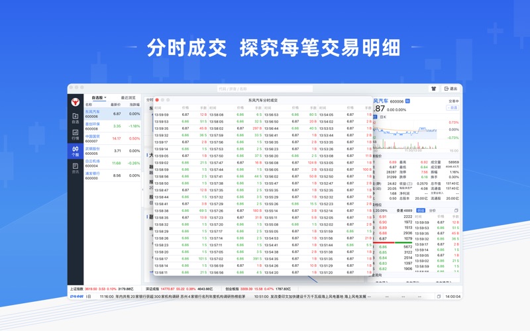Click the pop-out icon beside 分价 tab
This screenshot has width=530, height=331.
pyautogui.click(x=456, y=211)
